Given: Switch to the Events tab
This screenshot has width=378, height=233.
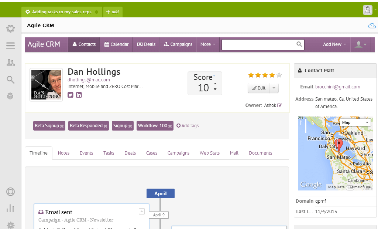Looking at the screenshot, I should click(x=86, y=153).
